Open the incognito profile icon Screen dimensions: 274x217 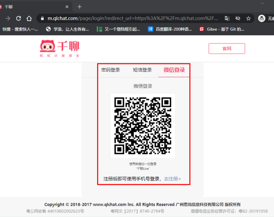[x=262, y=18]
